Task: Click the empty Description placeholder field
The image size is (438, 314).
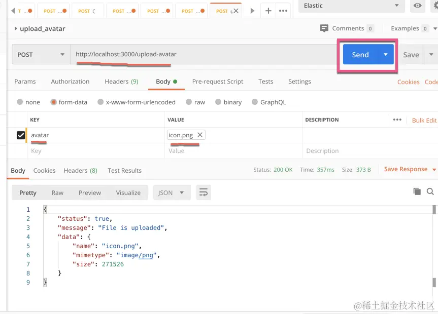Action: click(x=370, y=151)
